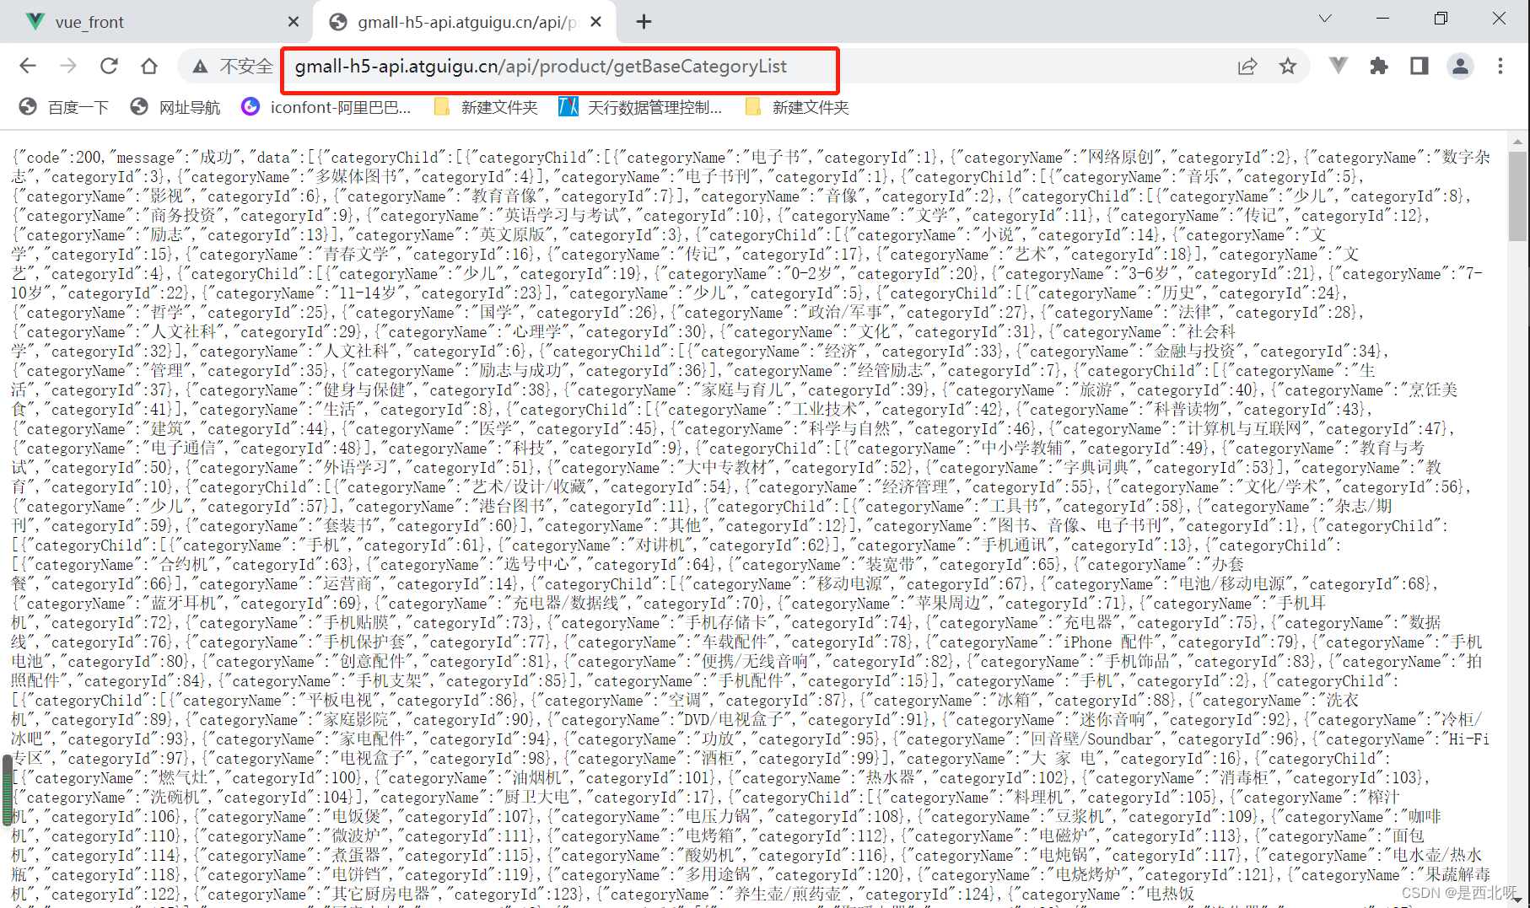Share this page via share icon
The image size is (1530, 908).
click(x=1247, y=66)
